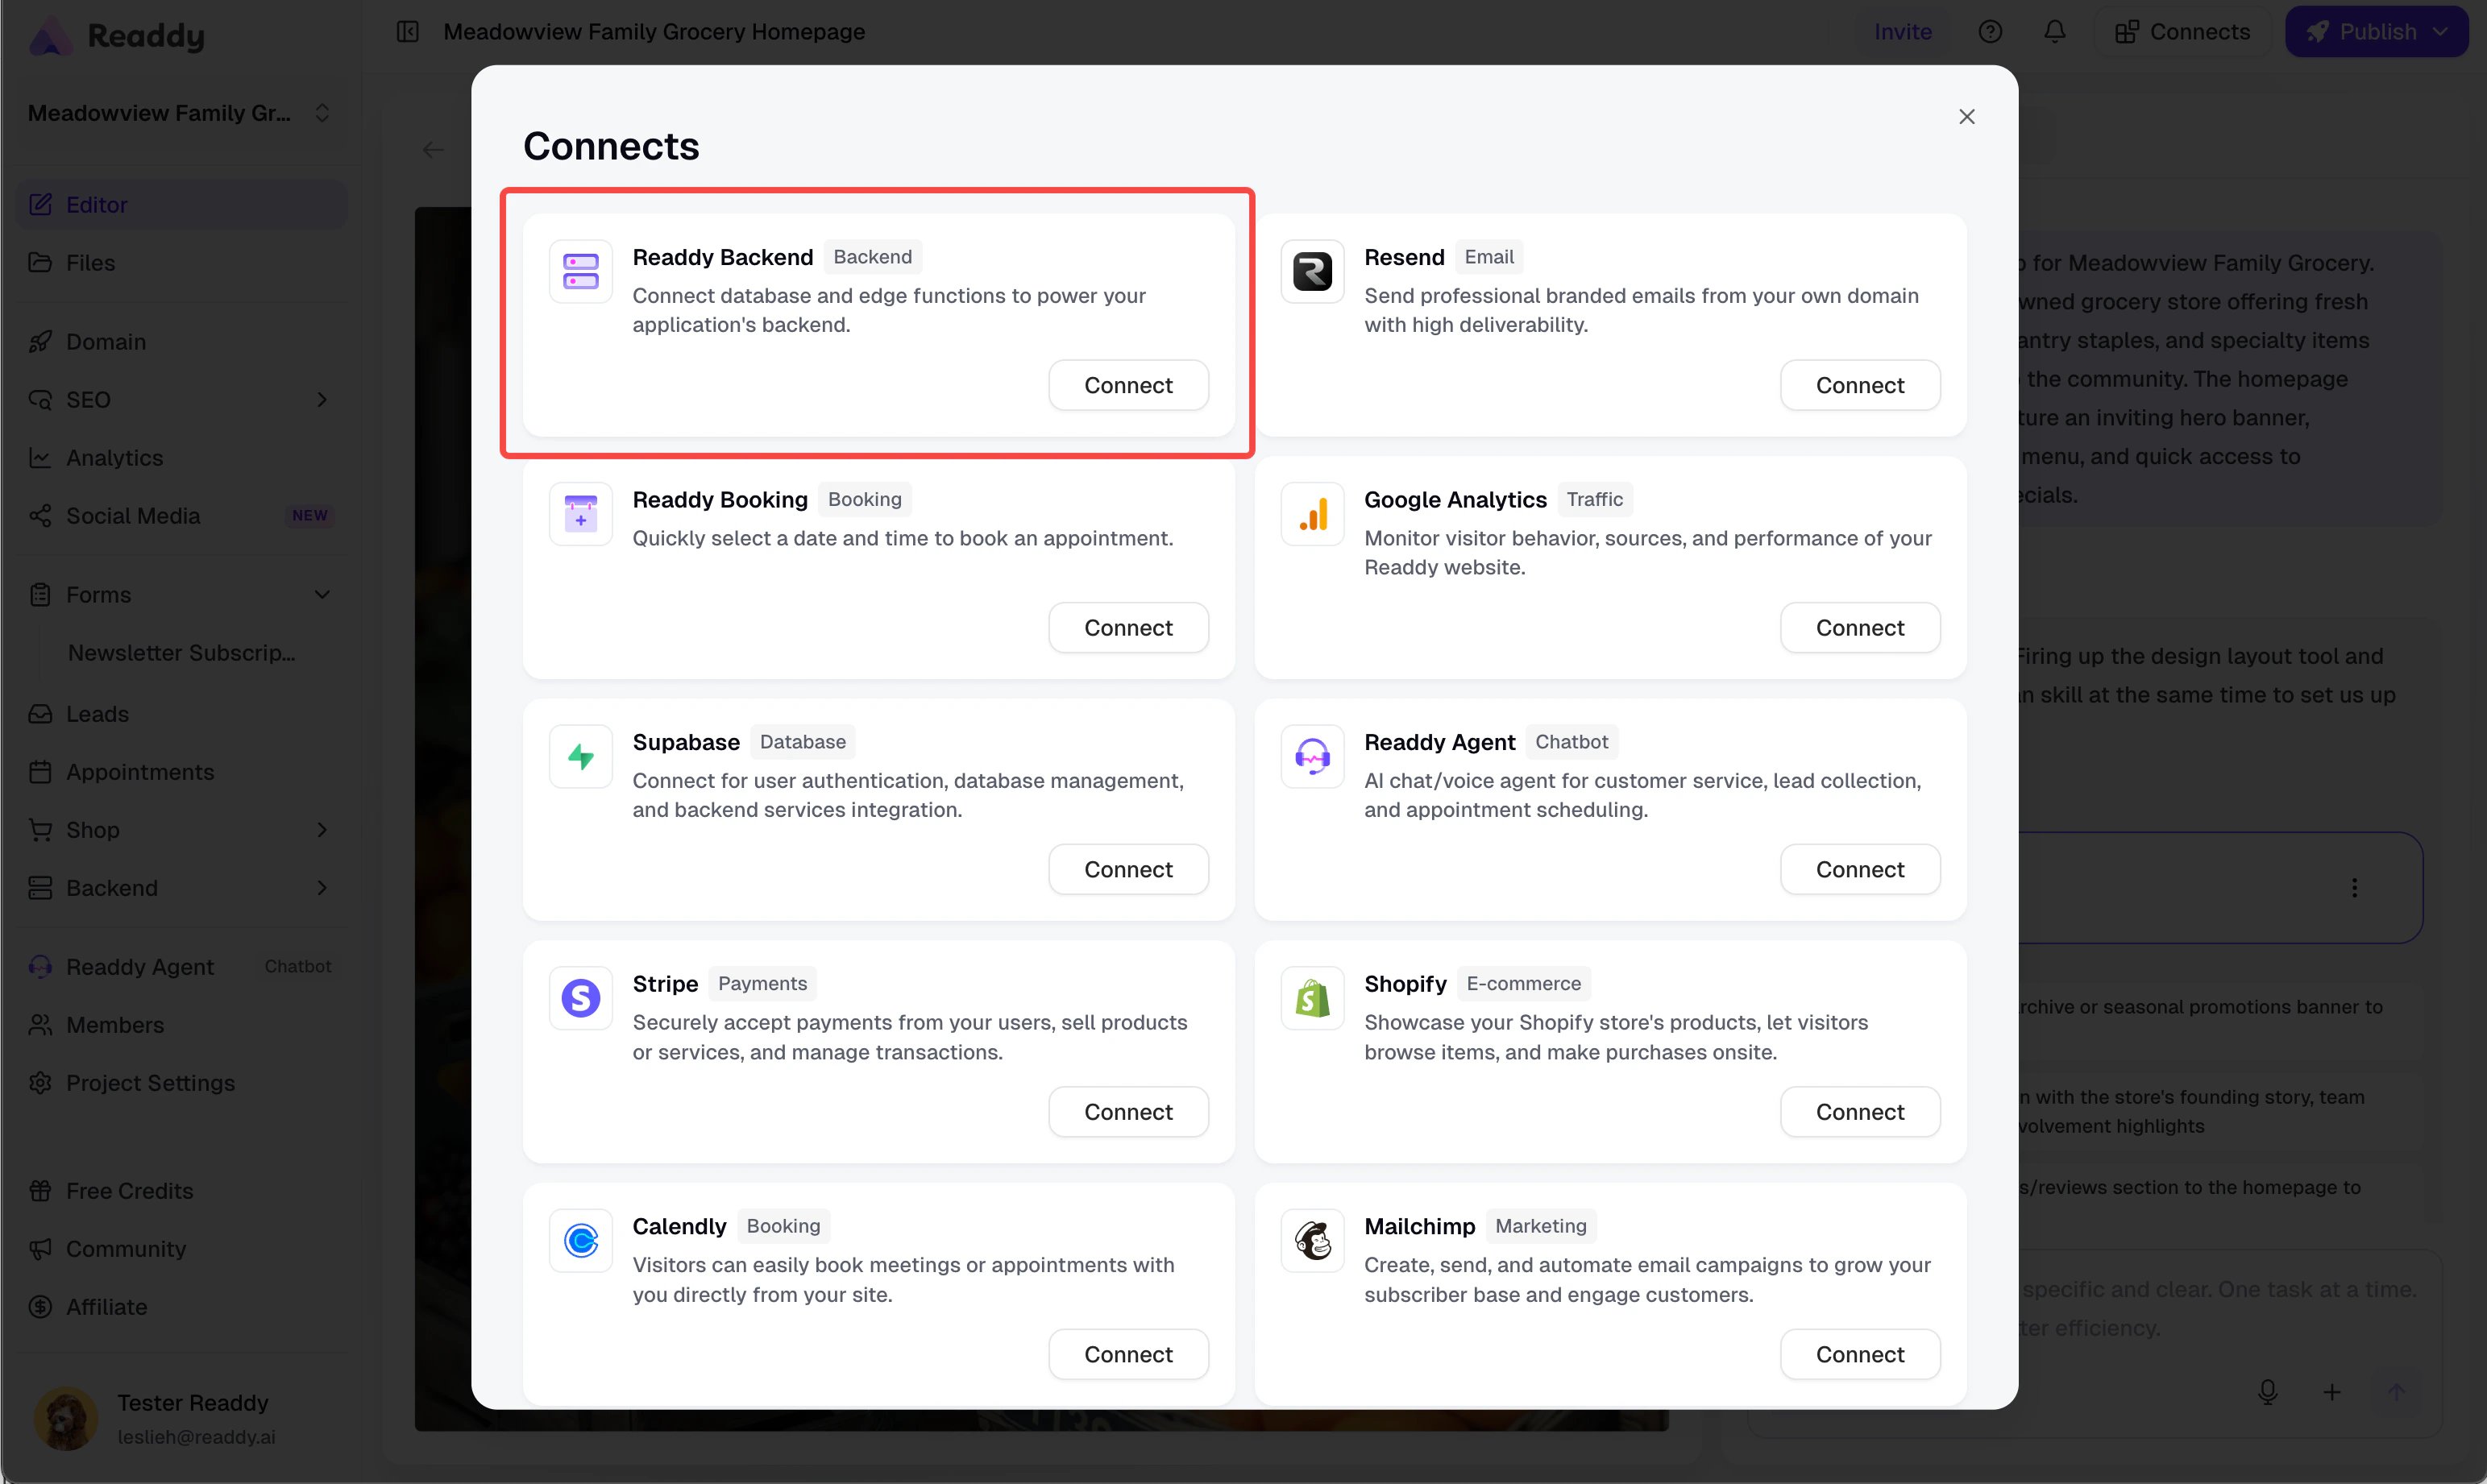Click the Connects button in the top bar

pyautogui.click(x=2182, y=32)
